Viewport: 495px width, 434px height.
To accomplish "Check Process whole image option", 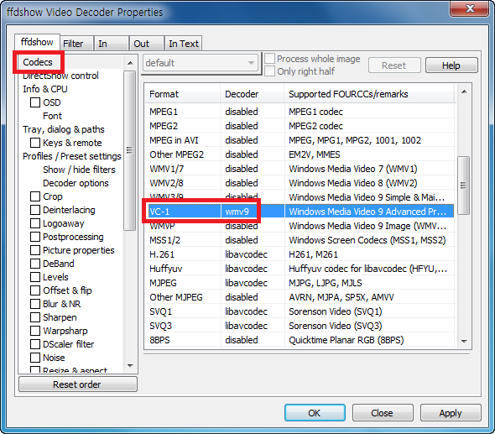I will coord(269,59).
